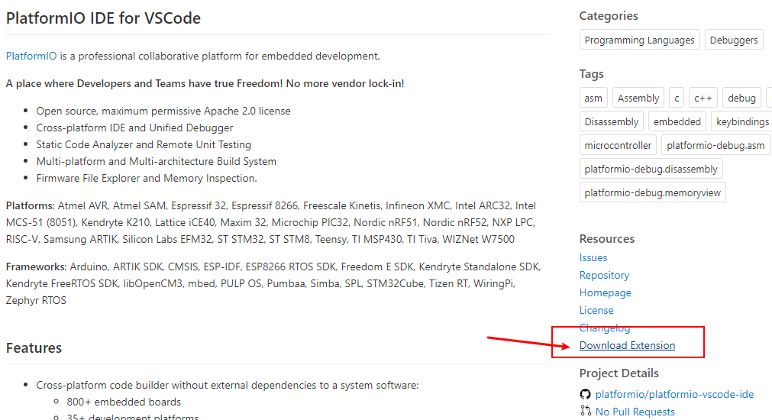Click the pull request icon
Screen dimensions: 772x420
click(x=585, y=411)
